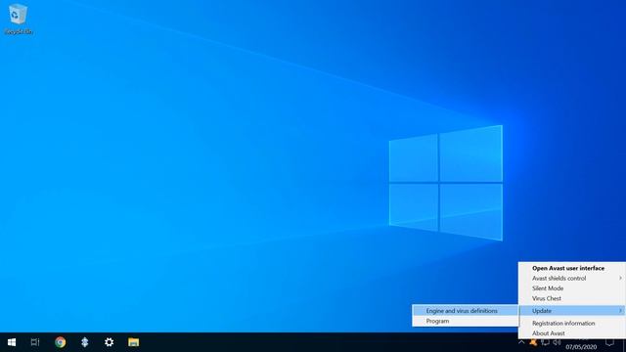Open the Recycle Bin desktop icon
The width and height of the screenshot is (626, 352).
(18, 19)
